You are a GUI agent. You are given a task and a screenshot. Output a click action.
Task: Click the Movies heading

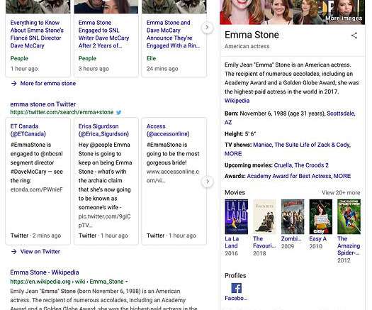235,192
